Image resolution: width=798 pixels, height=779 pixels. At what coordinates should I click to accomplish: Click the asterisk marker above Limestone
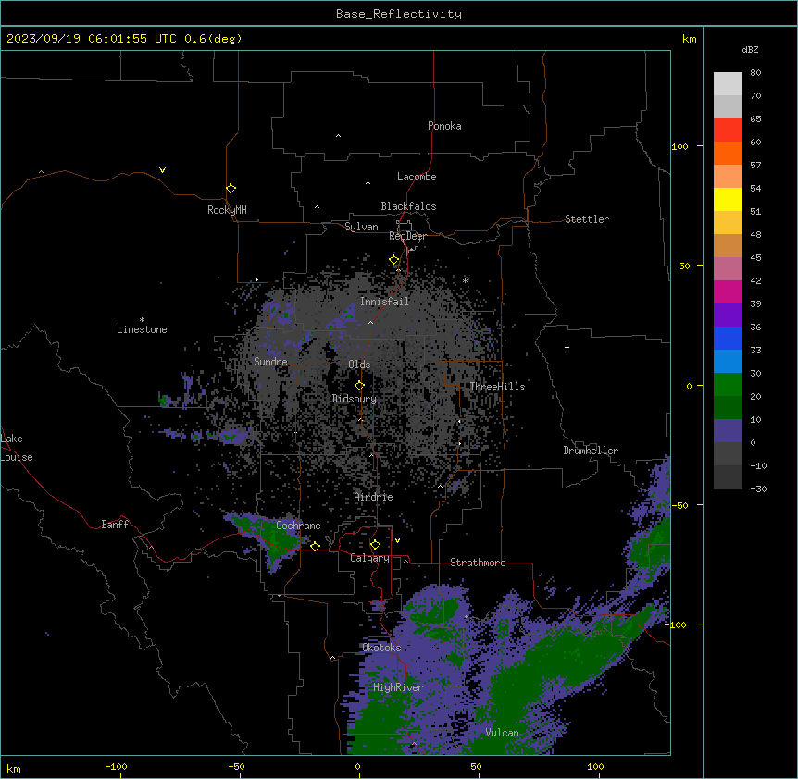pyautogui.click(x=142, y=320)
